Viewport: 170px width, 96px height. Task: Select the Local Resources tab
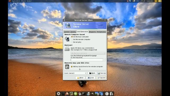point(82,31)
